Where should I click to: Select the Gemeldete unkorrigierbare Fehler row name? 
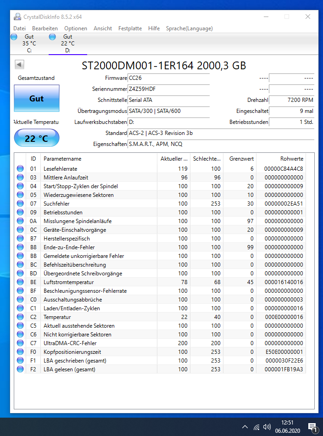[84, 256]
